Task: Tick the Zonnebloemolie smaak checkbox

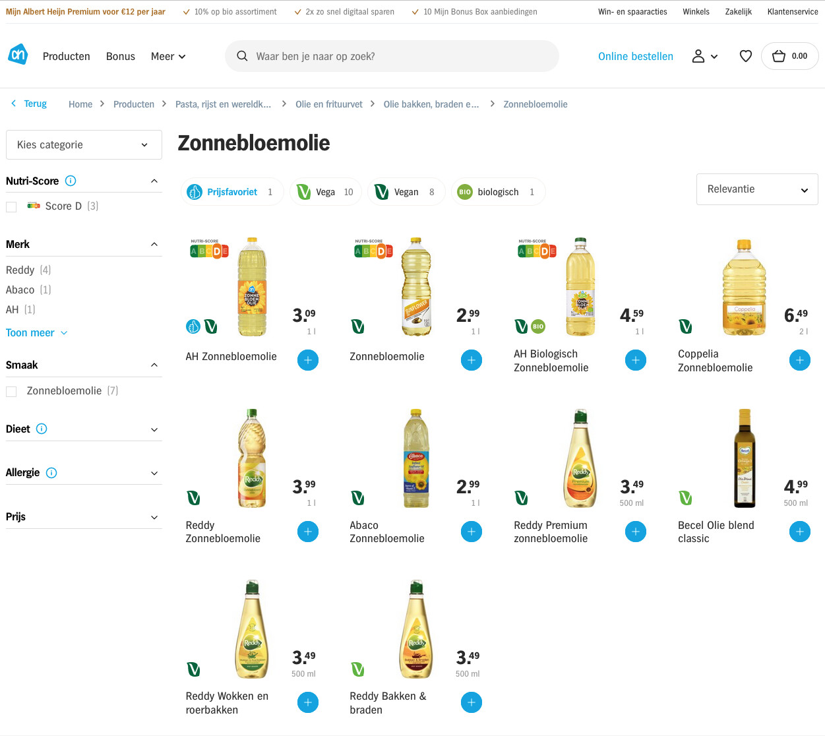Action: click(x=11, y=391)
